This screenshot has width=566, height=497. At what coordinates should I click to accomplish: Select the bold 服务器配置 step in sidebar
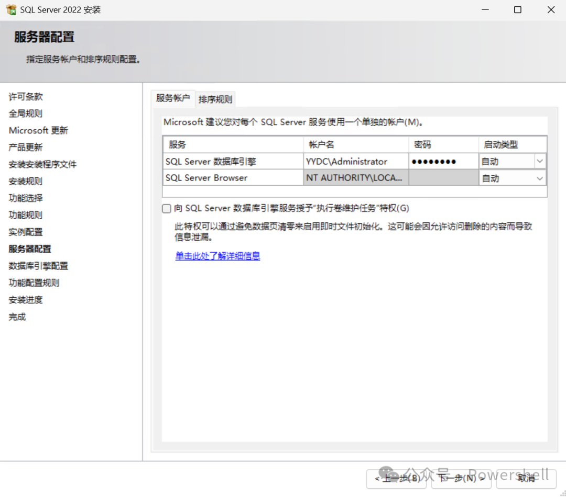[x=30, y=249]
